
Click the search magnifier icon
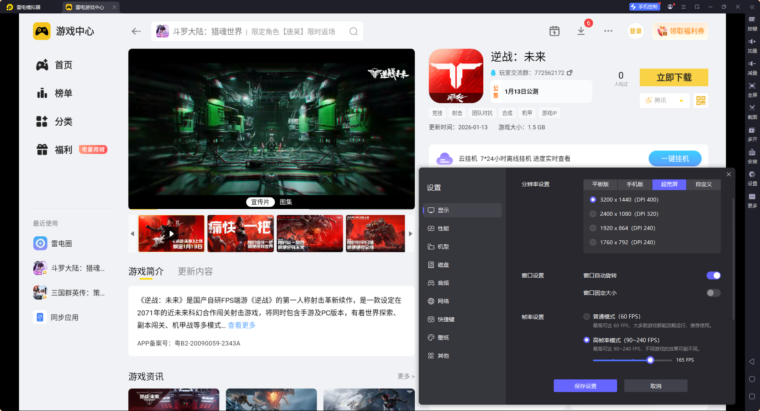click(x=353, y=31)
